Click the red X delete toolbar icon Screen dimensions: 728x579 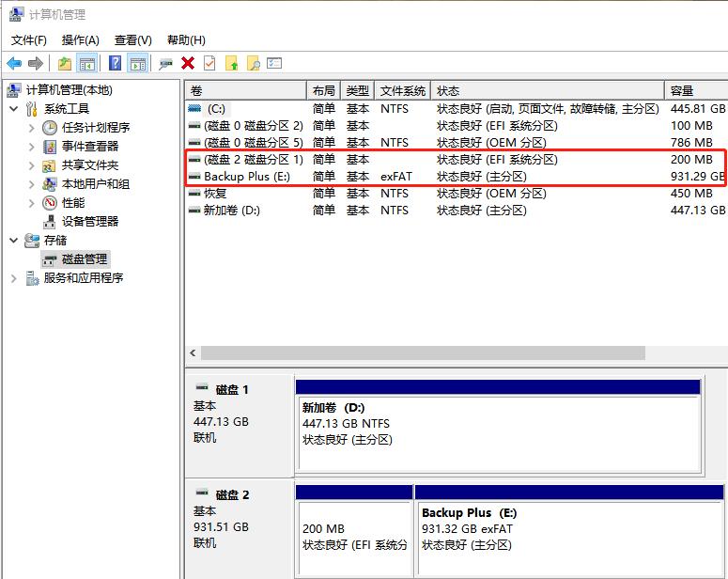pyautogui.click(x=188, y=63)
